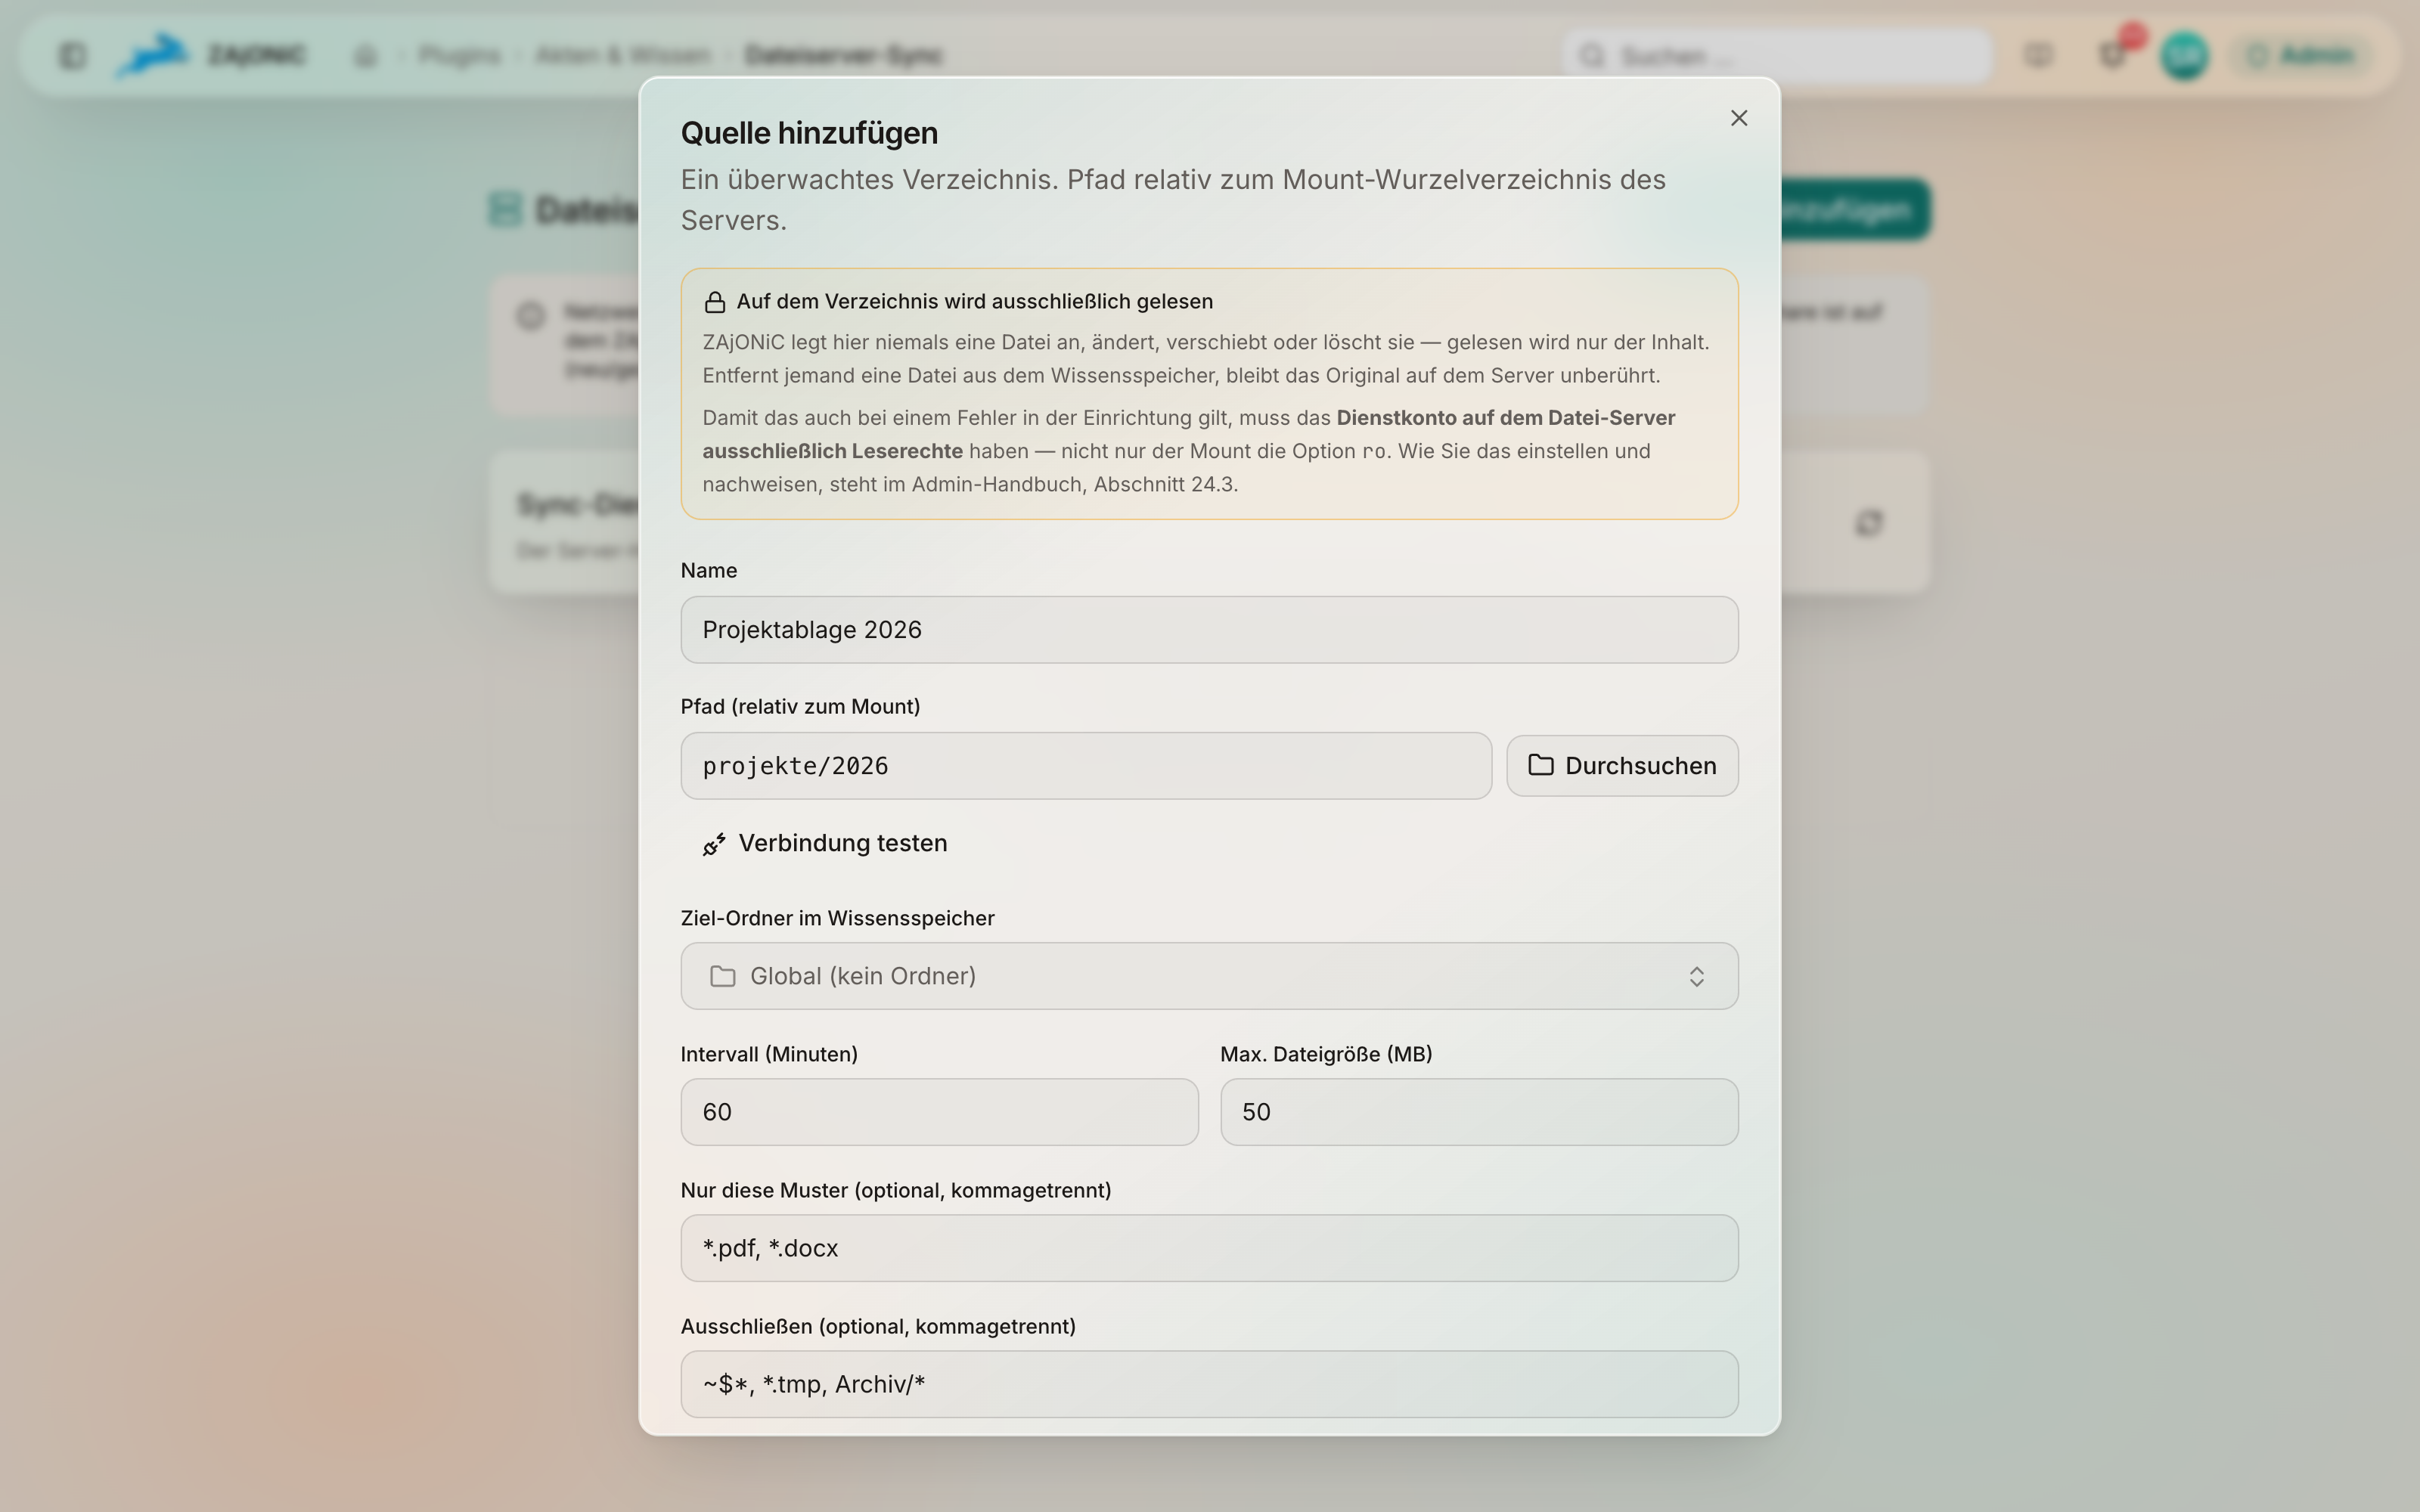Click the folder icon in Durchsuchen button
The height and width of the screenshot is (1512, 2420).
pyautogui.click(x=1541, y=765)
